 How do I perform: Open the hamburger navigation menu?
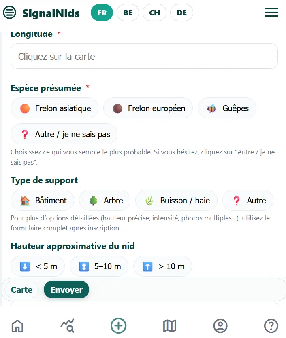tap(271, 13)
